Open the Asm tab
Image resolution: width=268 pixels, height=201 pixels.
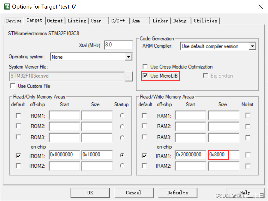[139, 21]
